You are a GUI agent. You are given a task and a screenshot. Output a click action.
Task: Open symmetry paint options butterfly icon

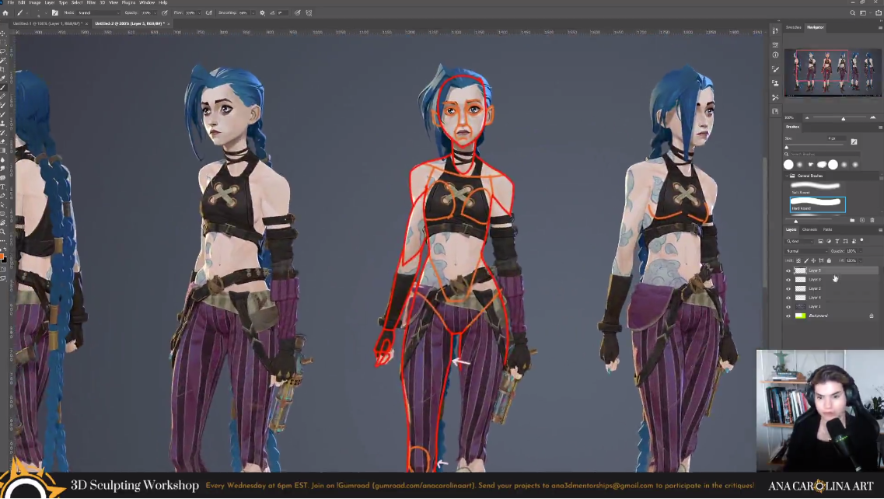[309, 12]
